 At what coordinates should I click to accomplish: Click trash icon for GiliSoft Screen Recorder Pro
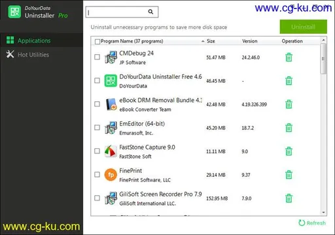coord(289,198)
